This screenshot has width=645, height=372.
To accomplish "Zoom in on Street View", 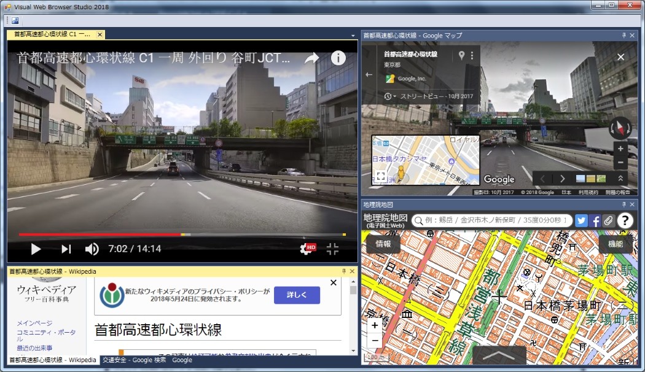I will (x=620, y=149).
